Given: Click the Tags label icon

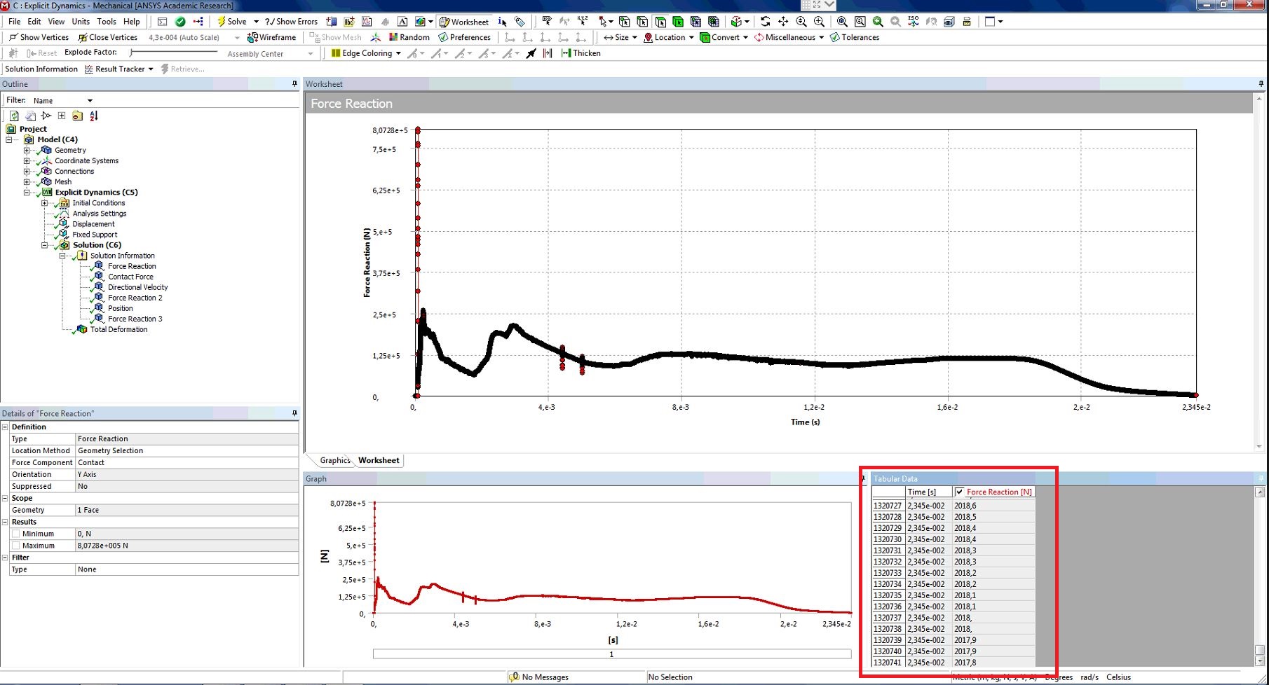Looking at the screenshot, I should point(520,22).
